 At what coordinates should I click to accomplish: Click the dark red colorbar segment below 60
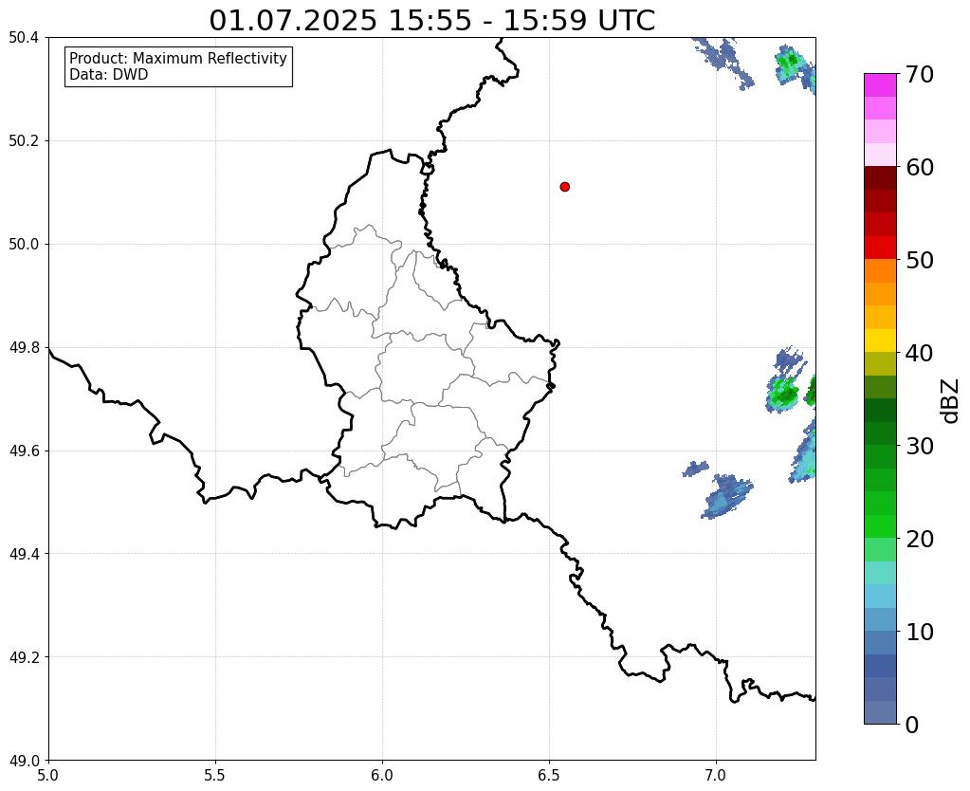880,178
